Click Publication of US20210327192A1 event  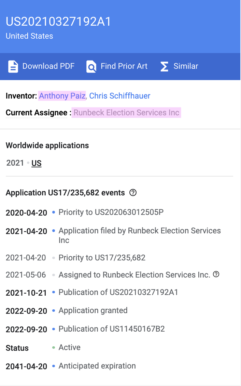(118, 292)
